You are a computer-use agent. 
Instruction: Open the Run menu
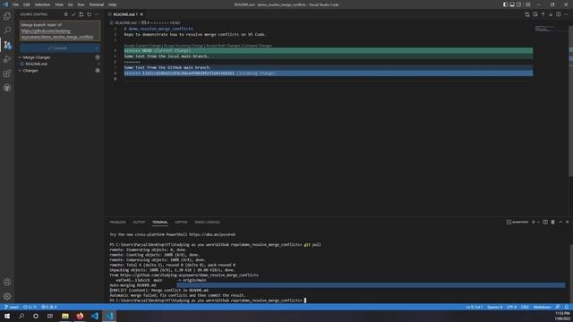81,4
